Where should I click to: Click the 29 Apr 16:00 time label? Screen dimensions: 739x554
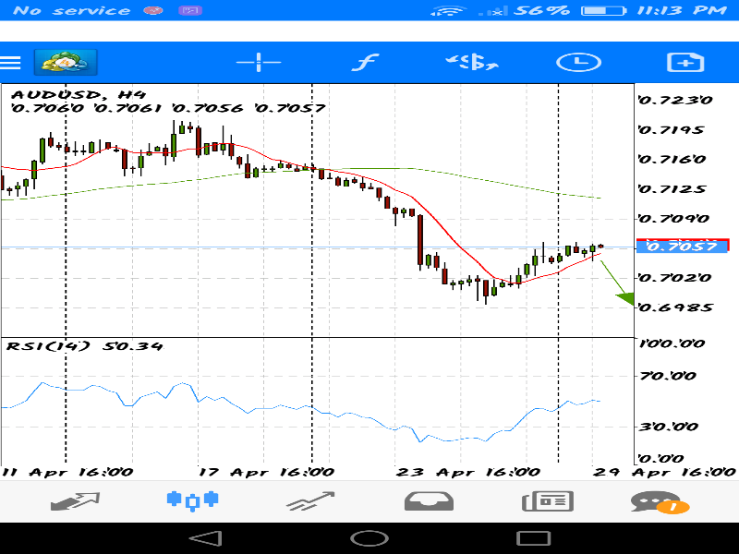[x=664, y=472]
